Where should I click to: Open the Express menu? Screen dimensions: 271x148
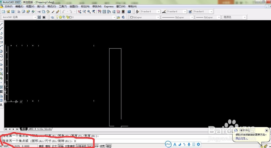[x=109, y=6]
